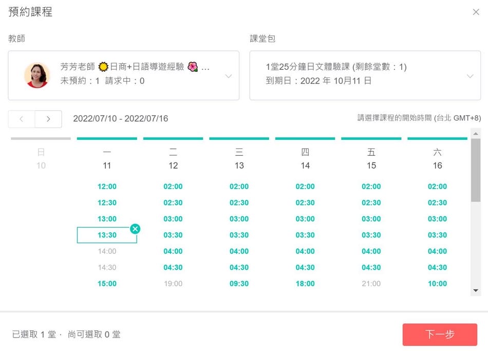Click the scrollbar down arrow
This screenshot has height=351, width=488.
click(x=476, y=290)
